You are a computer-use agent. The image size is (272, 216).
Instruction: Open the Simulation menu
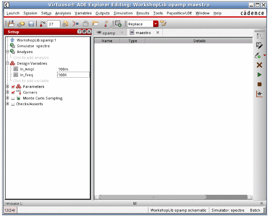coord(123,13)
